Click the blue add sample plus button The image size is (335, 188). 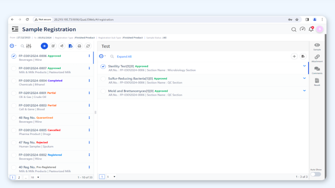(44, 46)
